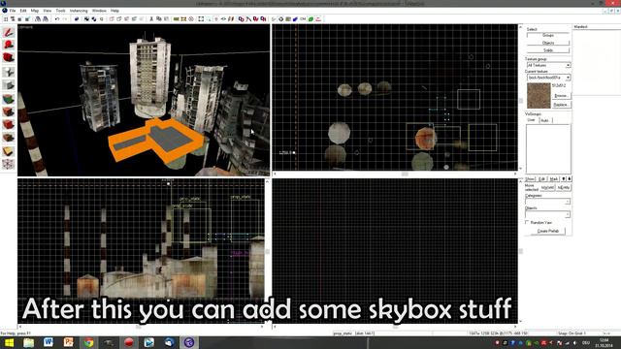
Task: Toggle radius culling
Action: coord(191,19)
